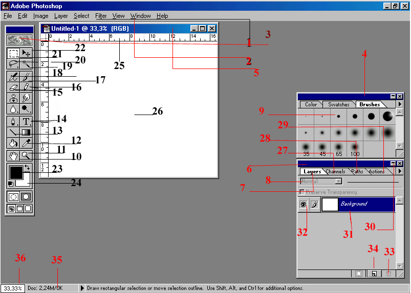Select the Dodge tool
The image size is (411, 293).
[x=26, y=108]
